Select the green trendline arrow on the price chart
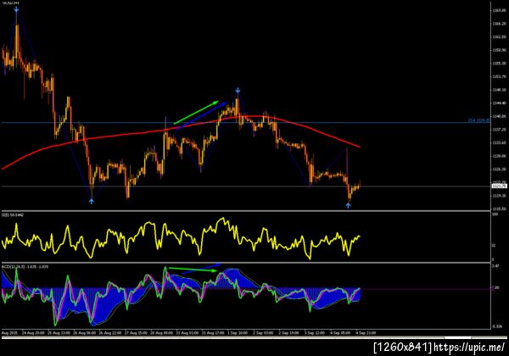Screen dimensions: 509x356 196,113
